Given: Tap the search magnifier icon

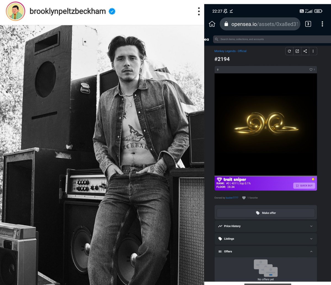Looking at the screenshot, I should 217,39.
